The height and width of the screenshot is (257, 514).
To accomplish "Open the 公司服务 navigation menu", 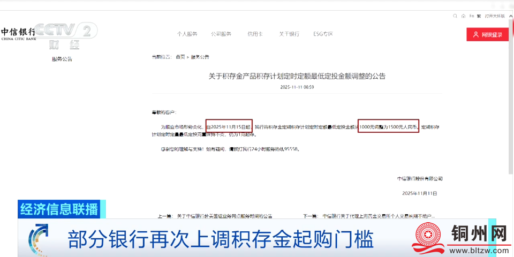I will tap(221, 34).
